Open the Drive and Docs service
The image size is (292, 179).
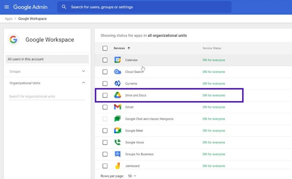pyautogui.click(x=136, y=95)
